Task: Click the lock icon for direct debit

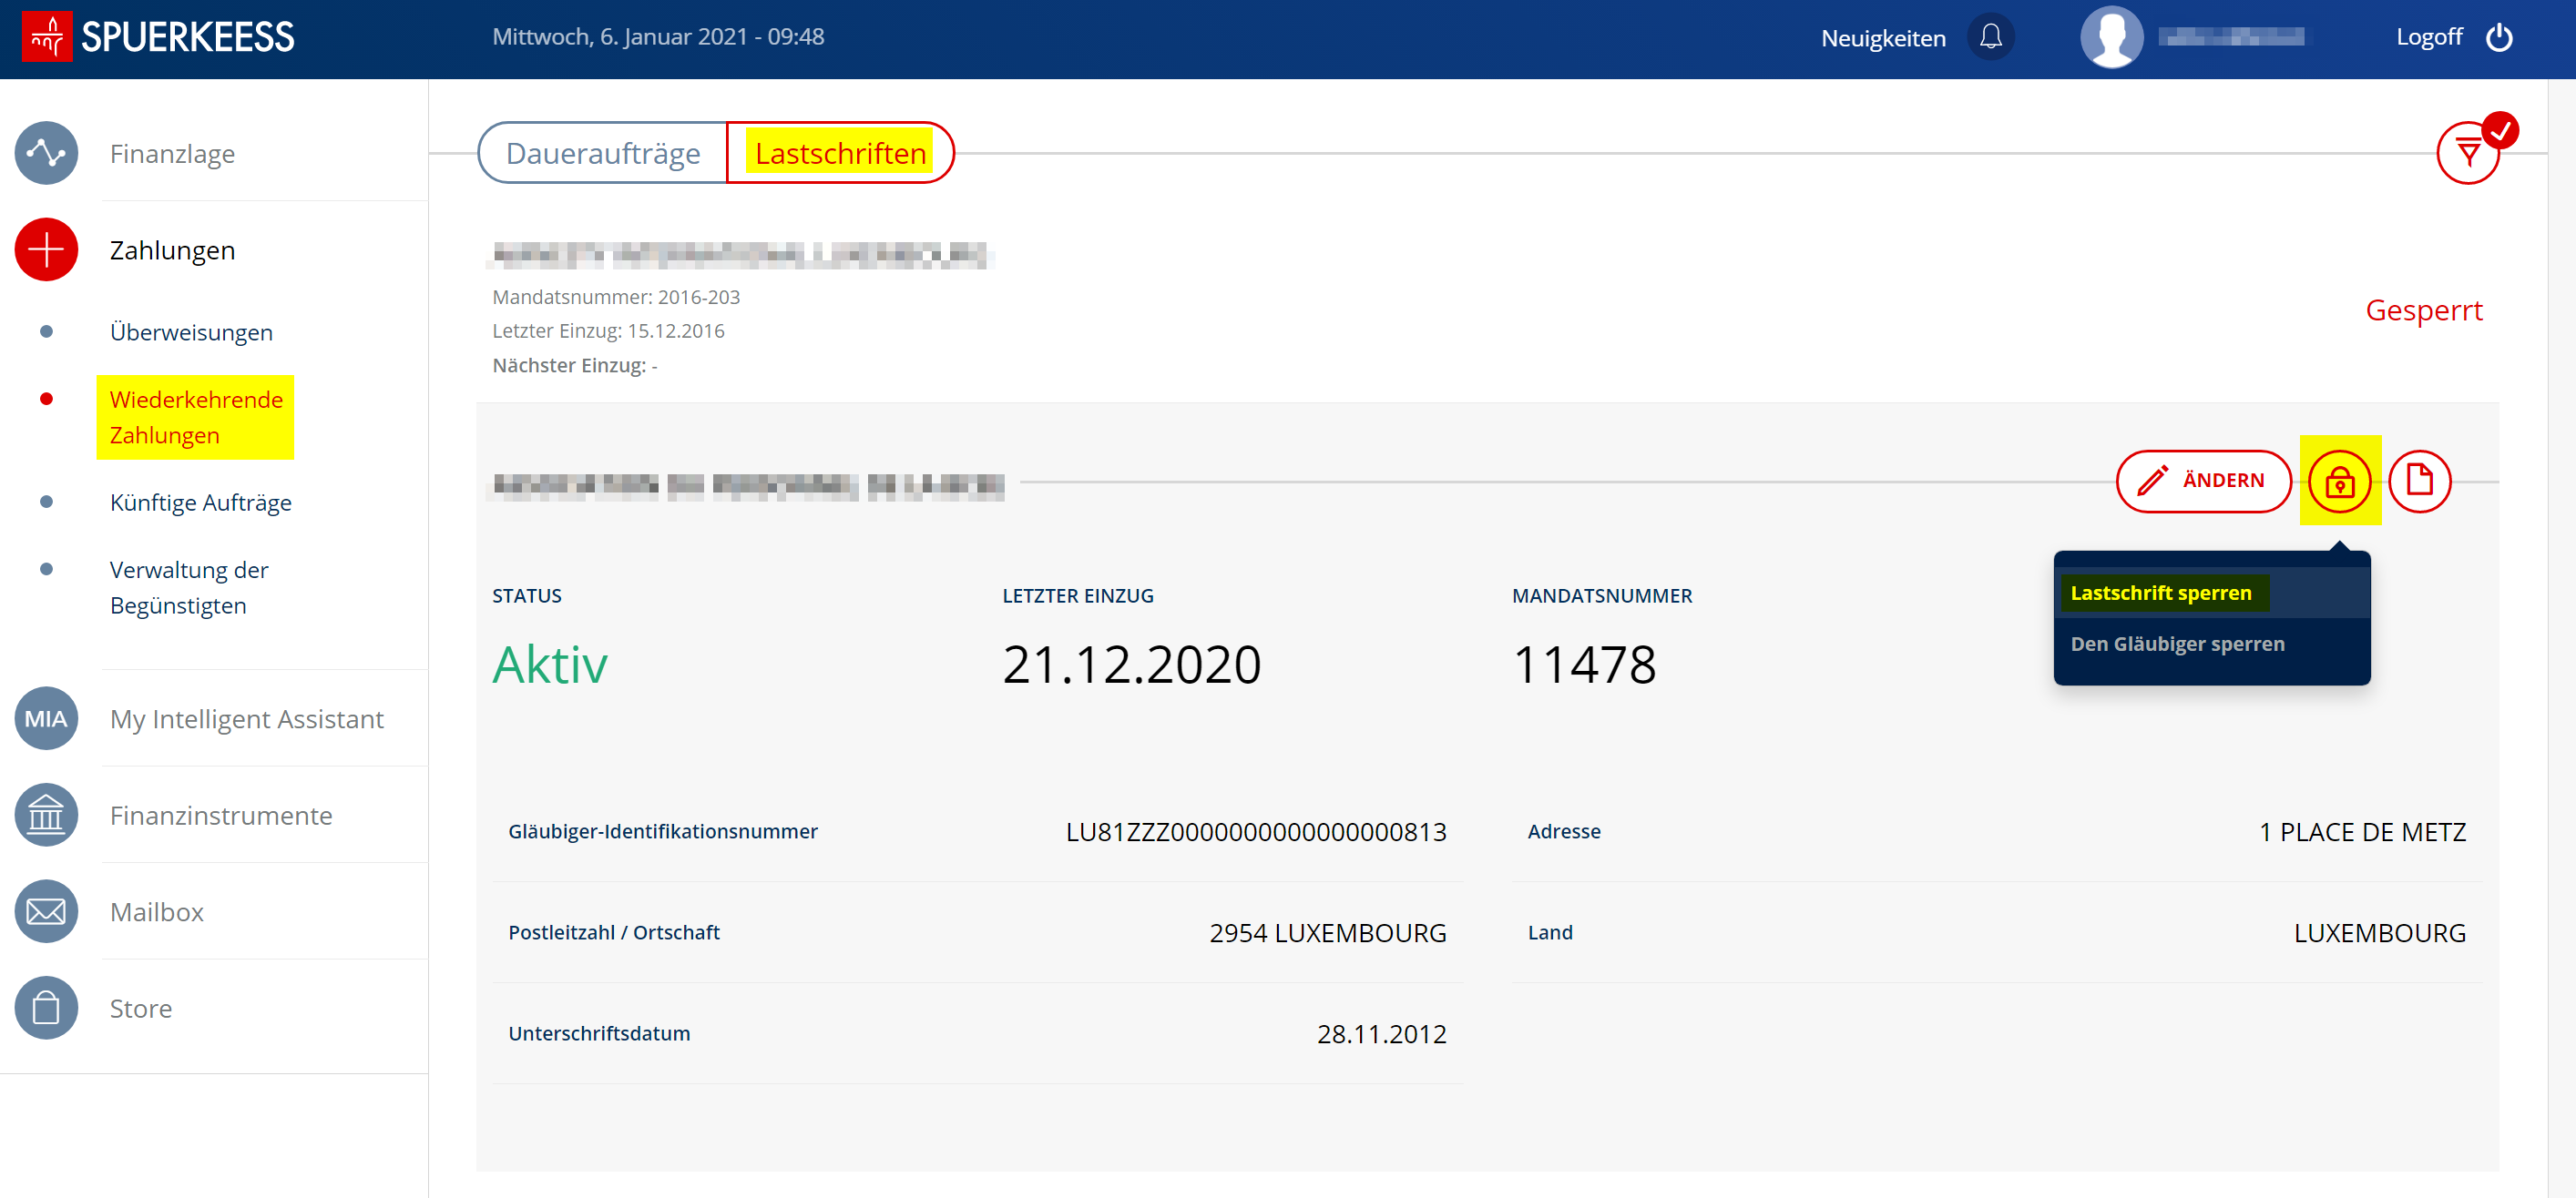Action: tap(2339, 482)
